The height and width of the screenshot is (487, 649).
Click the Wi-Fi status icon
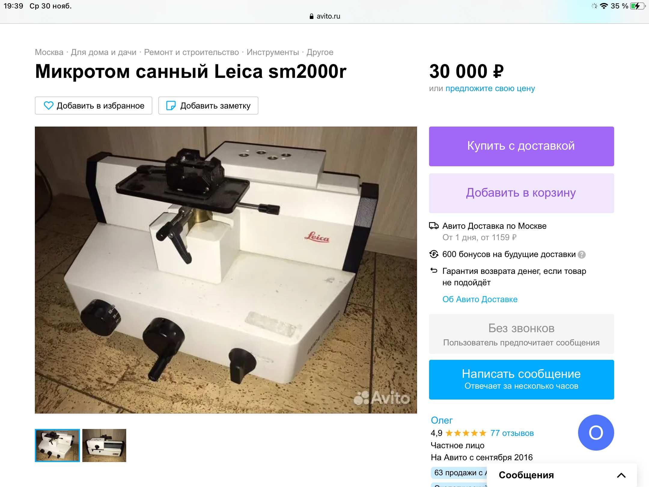pyautogui.click(x=604, y=6)
